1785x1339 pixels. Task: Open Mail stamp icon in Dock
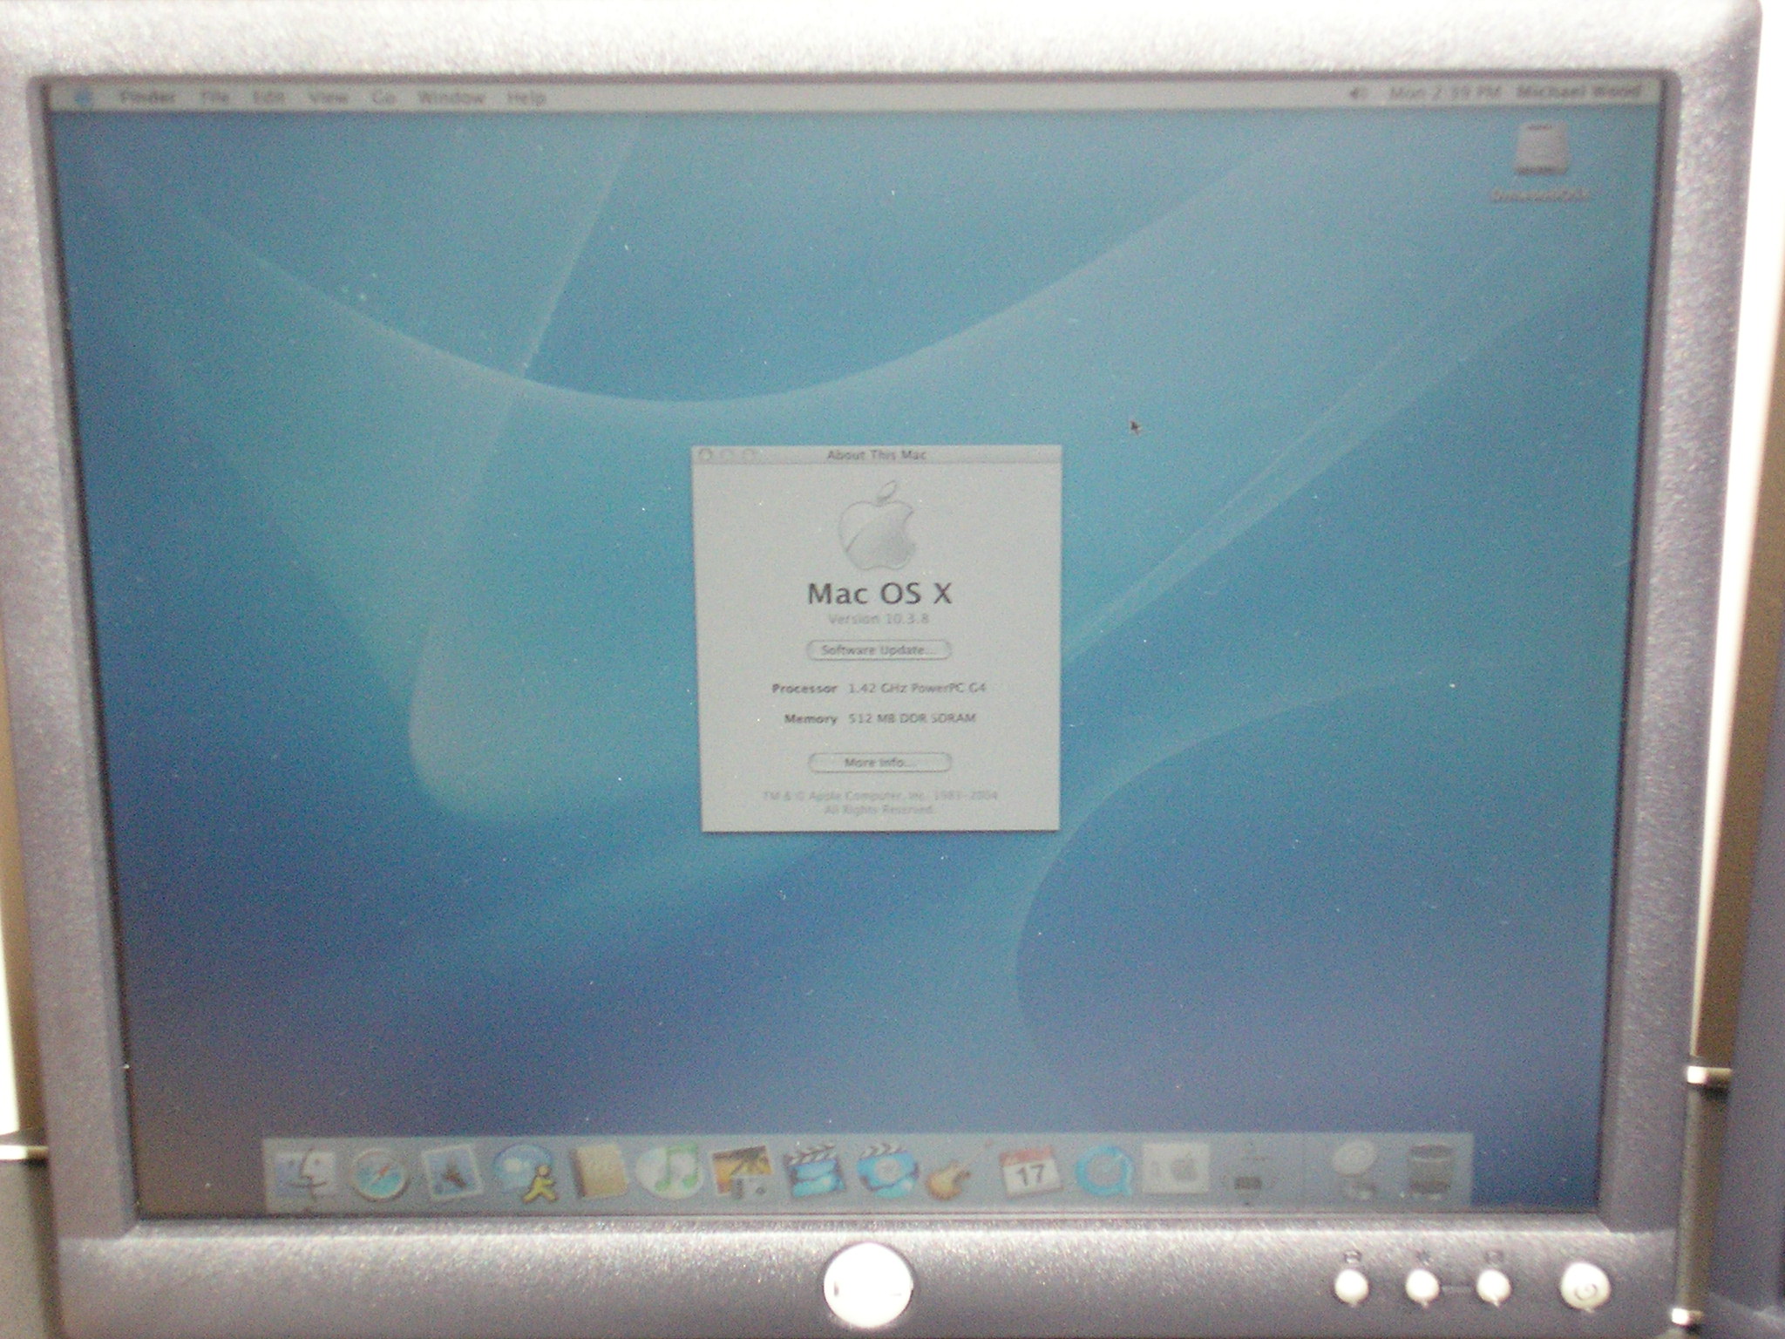pos(451,1172)
